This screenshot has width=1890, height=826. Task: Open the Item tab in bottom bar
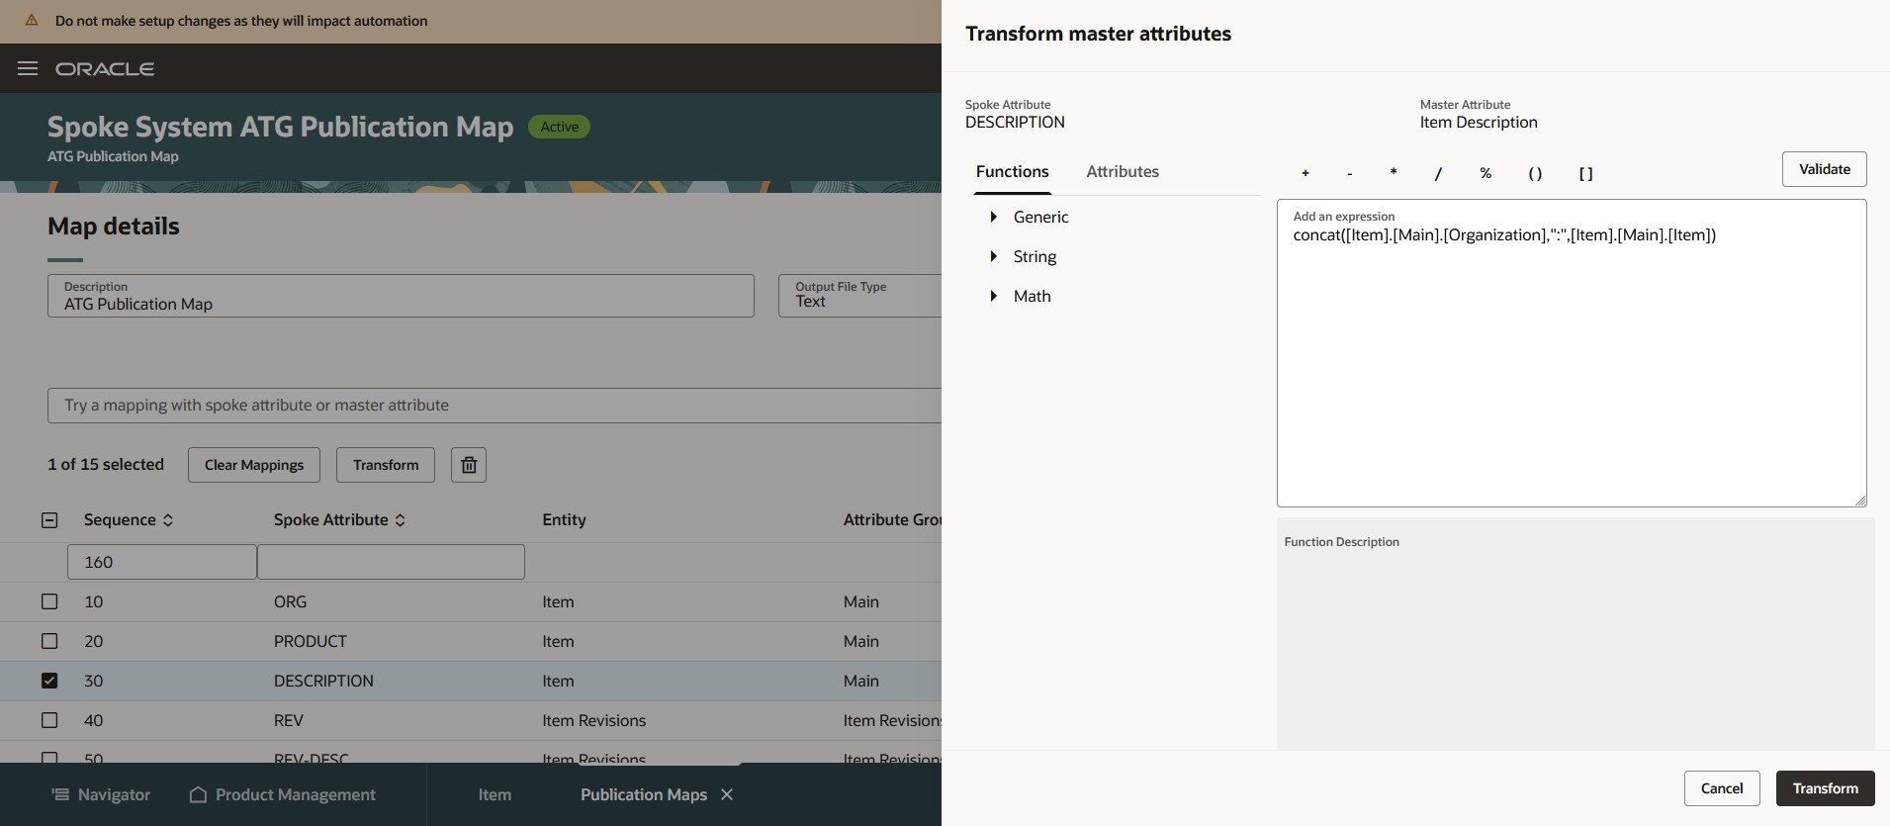pos(495,794)
